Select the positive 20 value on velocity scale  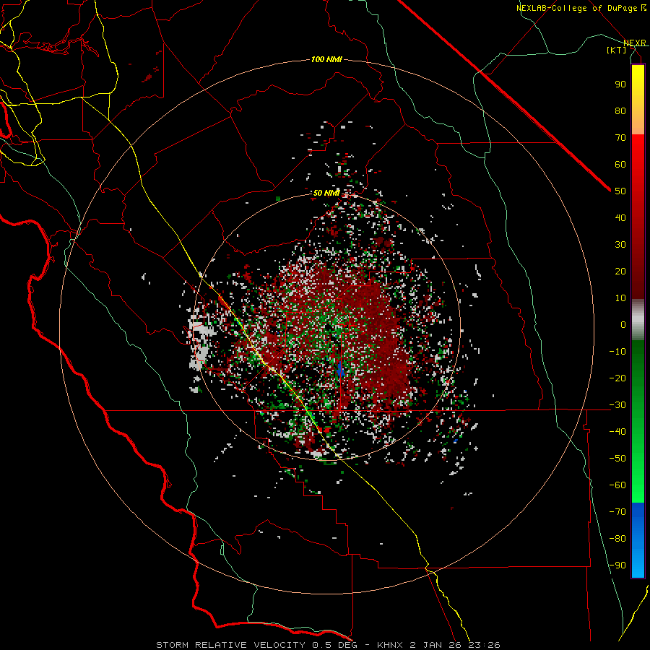620,271
